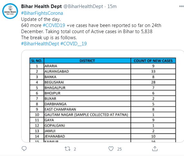This screenshot has width=184, height=156.
Task: Click the reply speech bubble icon
Action: point(24,149)
